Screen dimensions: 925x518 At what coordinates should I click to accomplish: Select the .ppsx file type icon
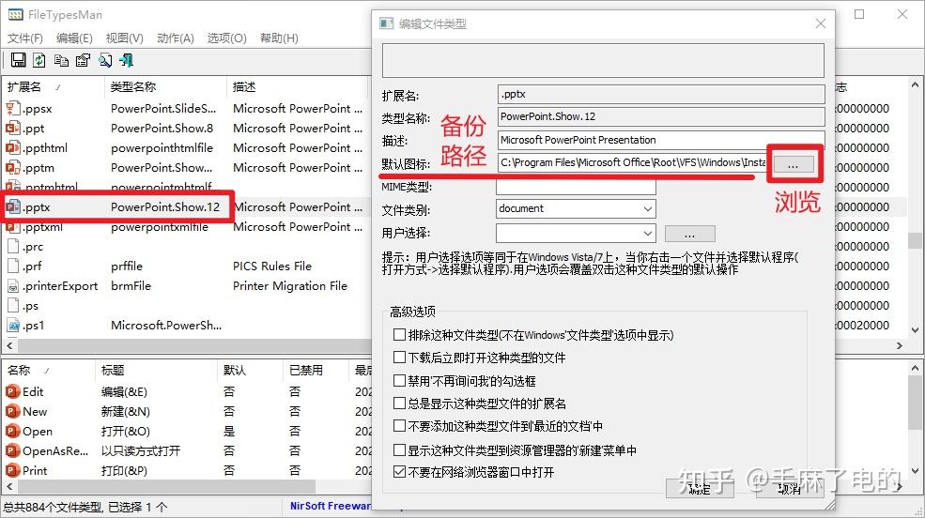(x=13, y=109)
